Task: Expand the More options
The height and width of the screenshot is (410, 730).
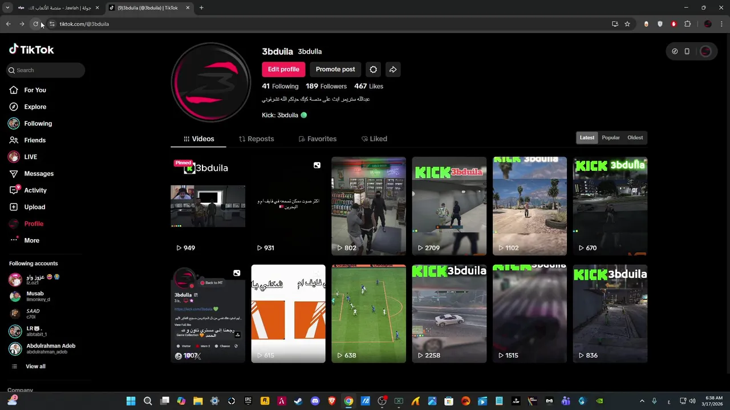Action: pos(25,240)
